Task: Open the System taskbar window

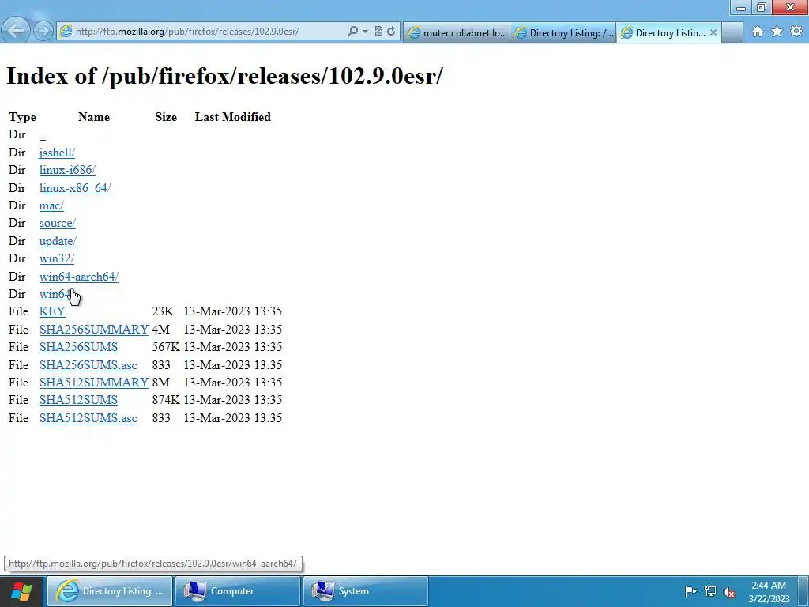Action: tap(365, 591)
